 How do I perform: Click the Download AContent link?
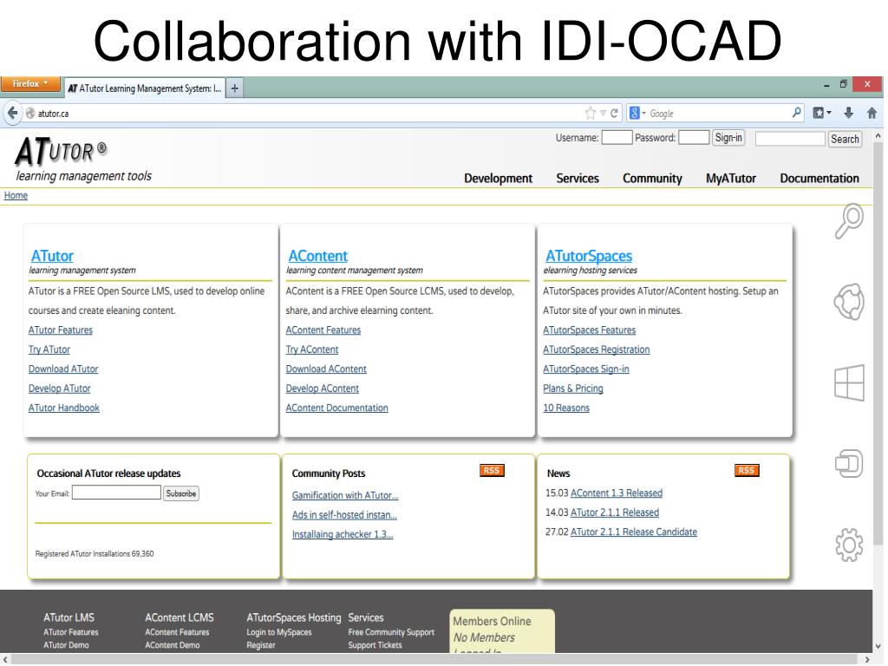[326, 369]
